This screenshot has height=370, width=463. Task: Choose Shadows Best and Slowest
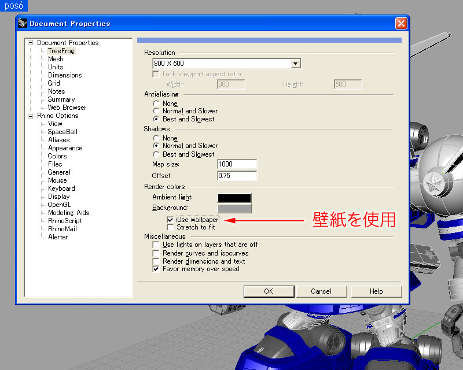pyautogui.click(x=156, y=154)
